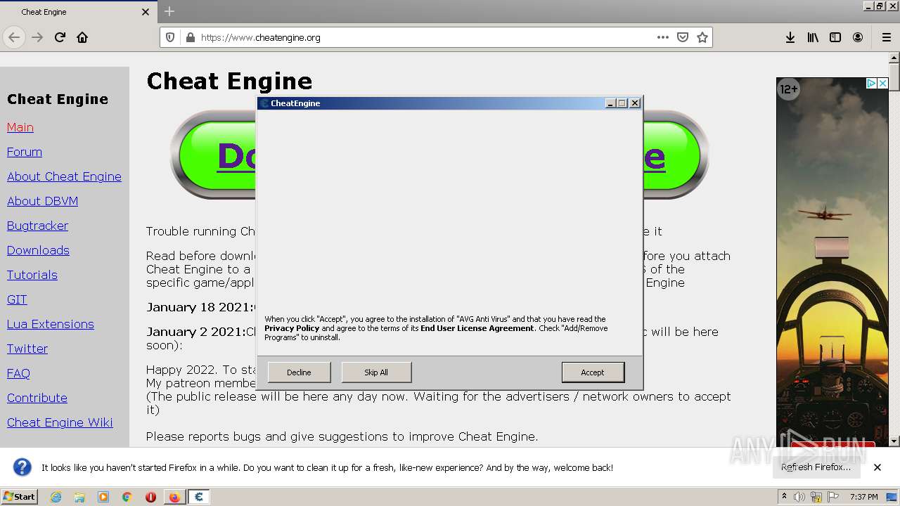Minimize the CheatEngine installer dialog
This screenshot has width=900, height=506.
pos(610,103)
